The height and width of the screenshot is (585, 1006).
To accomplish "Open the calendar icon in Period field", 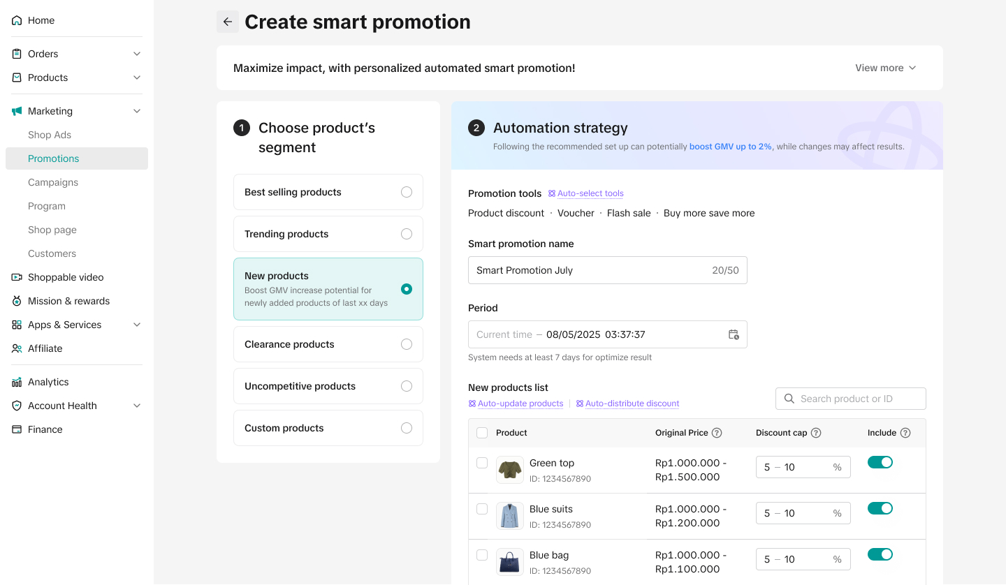I will point(733,334).
